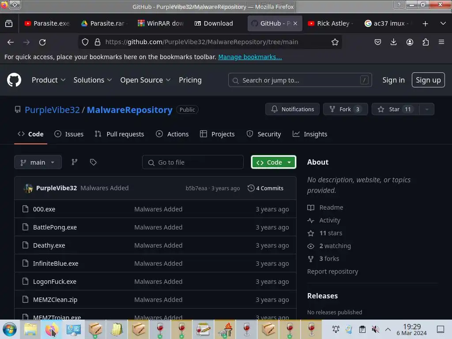Expand the Open Source navigation menu
Screen dimensions: 452x339
[145, 80]
